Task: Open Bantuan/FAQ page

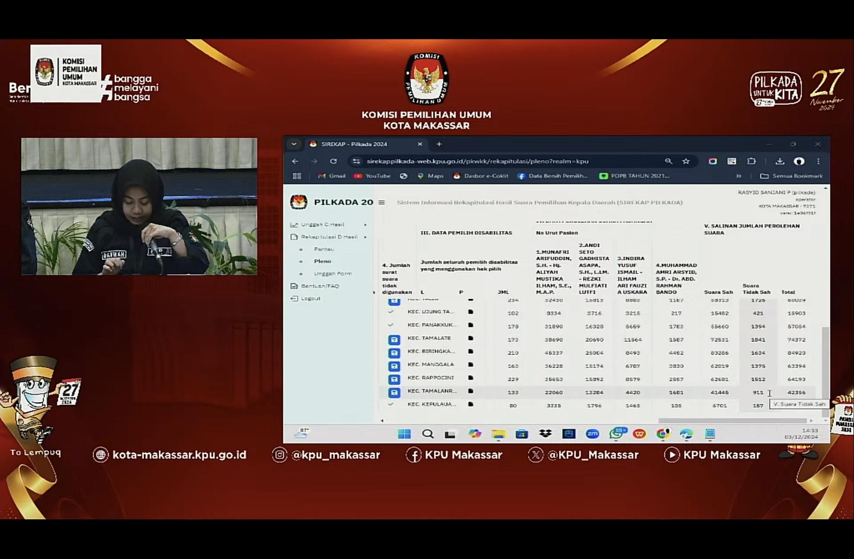Action: [320, 286]
